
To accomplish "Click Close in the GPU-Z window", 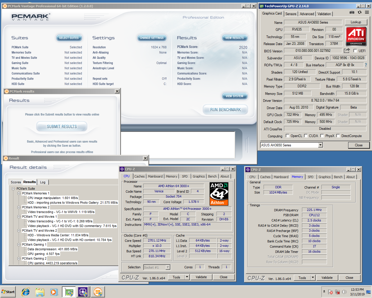I will click(x=359, y=145).
